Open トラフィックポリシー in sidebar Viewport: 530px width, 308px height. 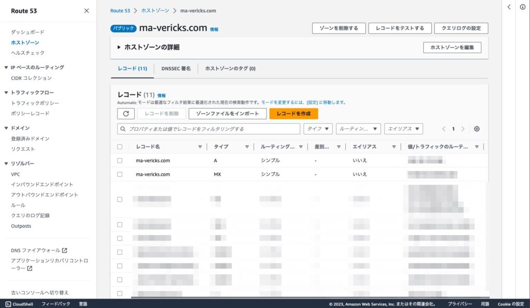pyautogui.click(x=35, y=103)
